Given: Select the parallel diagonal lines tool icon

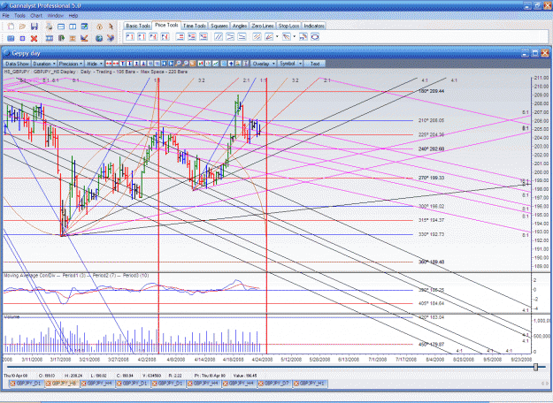Looking at the screenshot, I should click(219, 36).
